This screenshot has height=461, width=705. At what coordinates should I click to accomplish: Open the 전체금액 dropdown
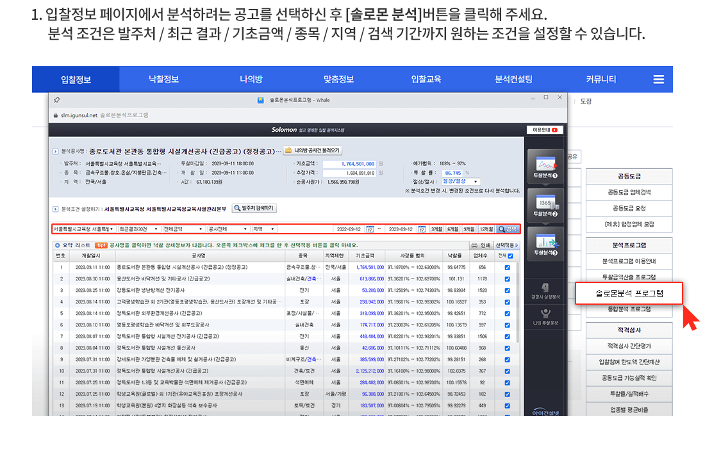183,229
